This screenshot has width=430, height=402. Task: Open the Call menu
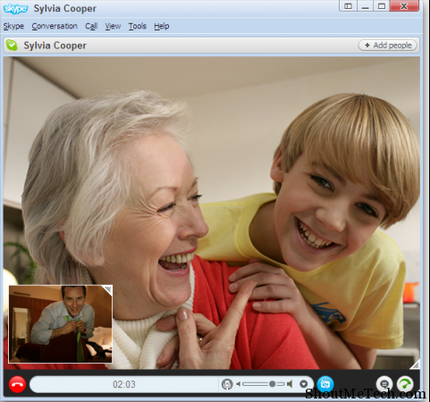[91, 26]
